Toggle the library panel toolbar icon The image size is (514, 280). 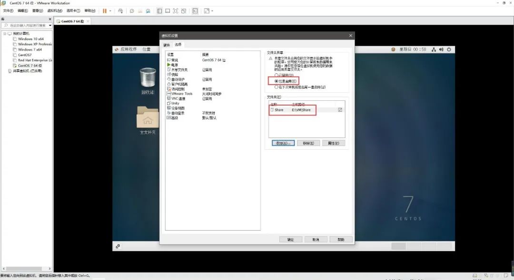(x=159, y=11)
